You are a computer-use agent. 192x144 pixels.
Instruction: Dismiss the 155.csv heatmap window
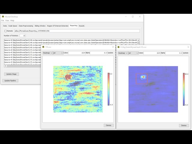point(109,125)
